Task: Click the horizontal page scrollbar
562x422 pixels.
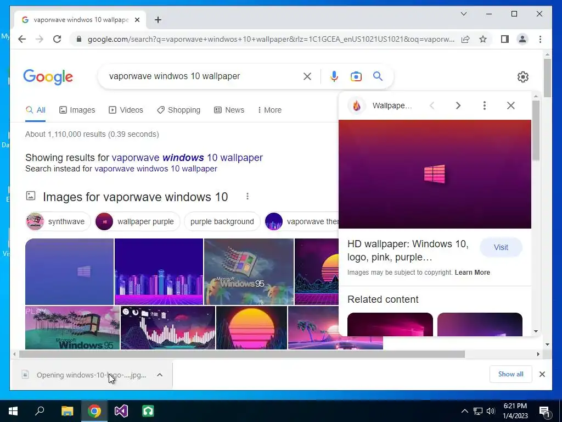Action: [242, 354]
